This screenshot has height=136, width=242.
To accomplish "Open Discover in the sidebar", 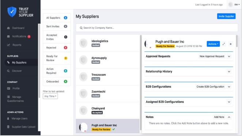I will pyautogui.click(x=17, y=71).
